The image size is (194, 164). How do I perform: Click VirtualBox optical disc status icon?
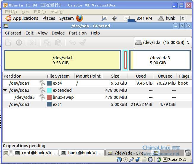(125, 160)
